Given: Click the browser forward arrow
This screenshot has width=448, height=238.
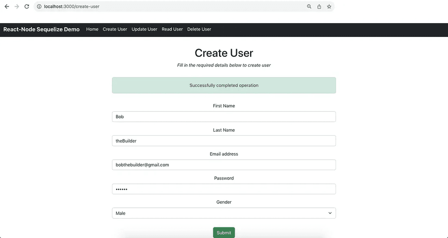Looking at the screenshot, I should coord(17,7).
